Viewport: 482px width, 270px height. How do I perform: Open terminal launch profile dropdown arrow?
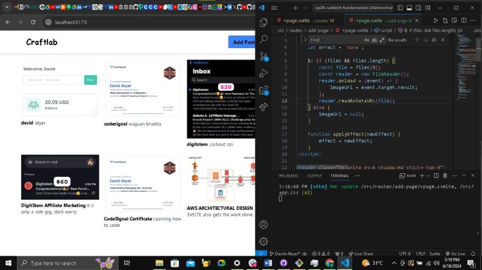pyautogui.click(x=428, y=176)
